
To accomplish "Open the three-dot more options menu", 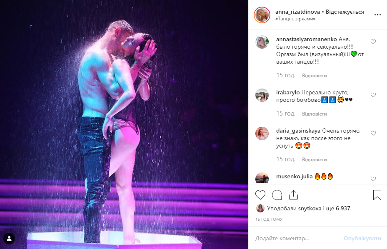I will (x=377, y=15).
